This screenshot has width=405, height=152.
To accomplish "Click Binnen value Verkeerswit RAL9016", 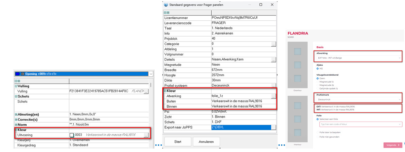I will 243,106.
